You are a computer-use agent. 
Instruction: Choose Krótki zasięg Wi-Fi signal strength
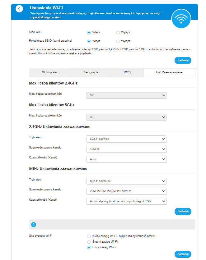[x=89, y=236]
